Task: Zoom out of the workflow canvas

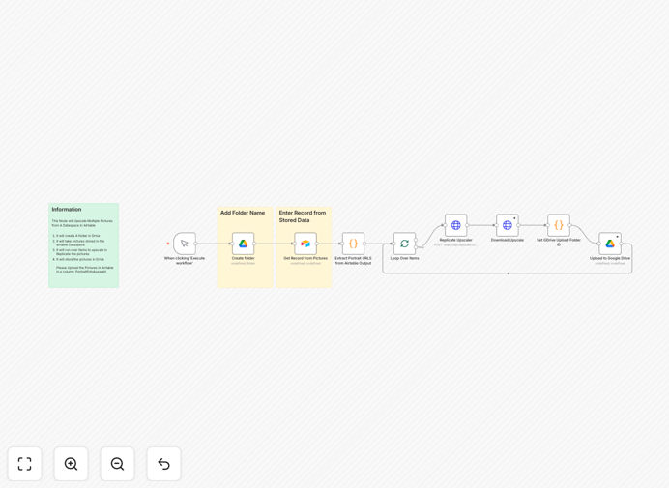Action: 117,464
